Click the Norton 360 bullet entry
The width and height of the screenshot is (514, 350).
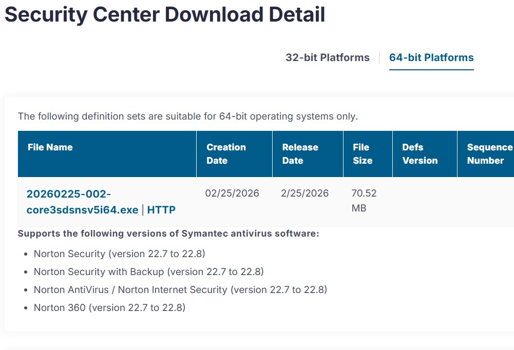[109, 307]
